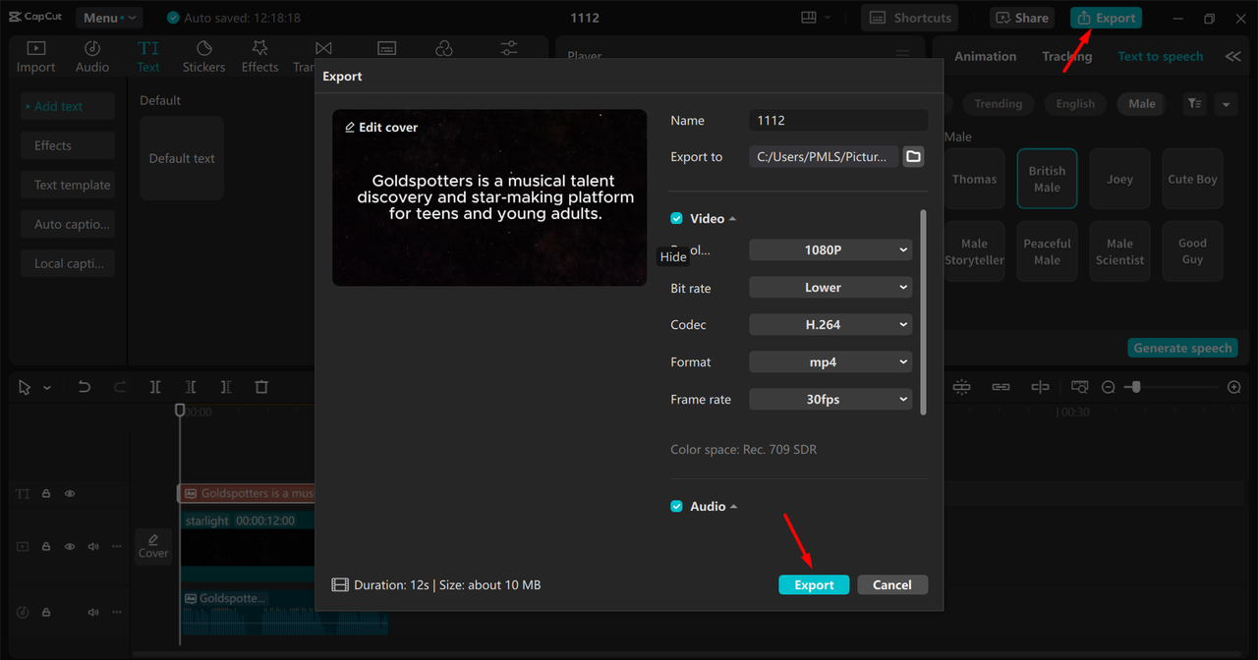Open the Adjustment sliders tab icon
This screenshot has width=1258, height=660.
coord(509,49)
